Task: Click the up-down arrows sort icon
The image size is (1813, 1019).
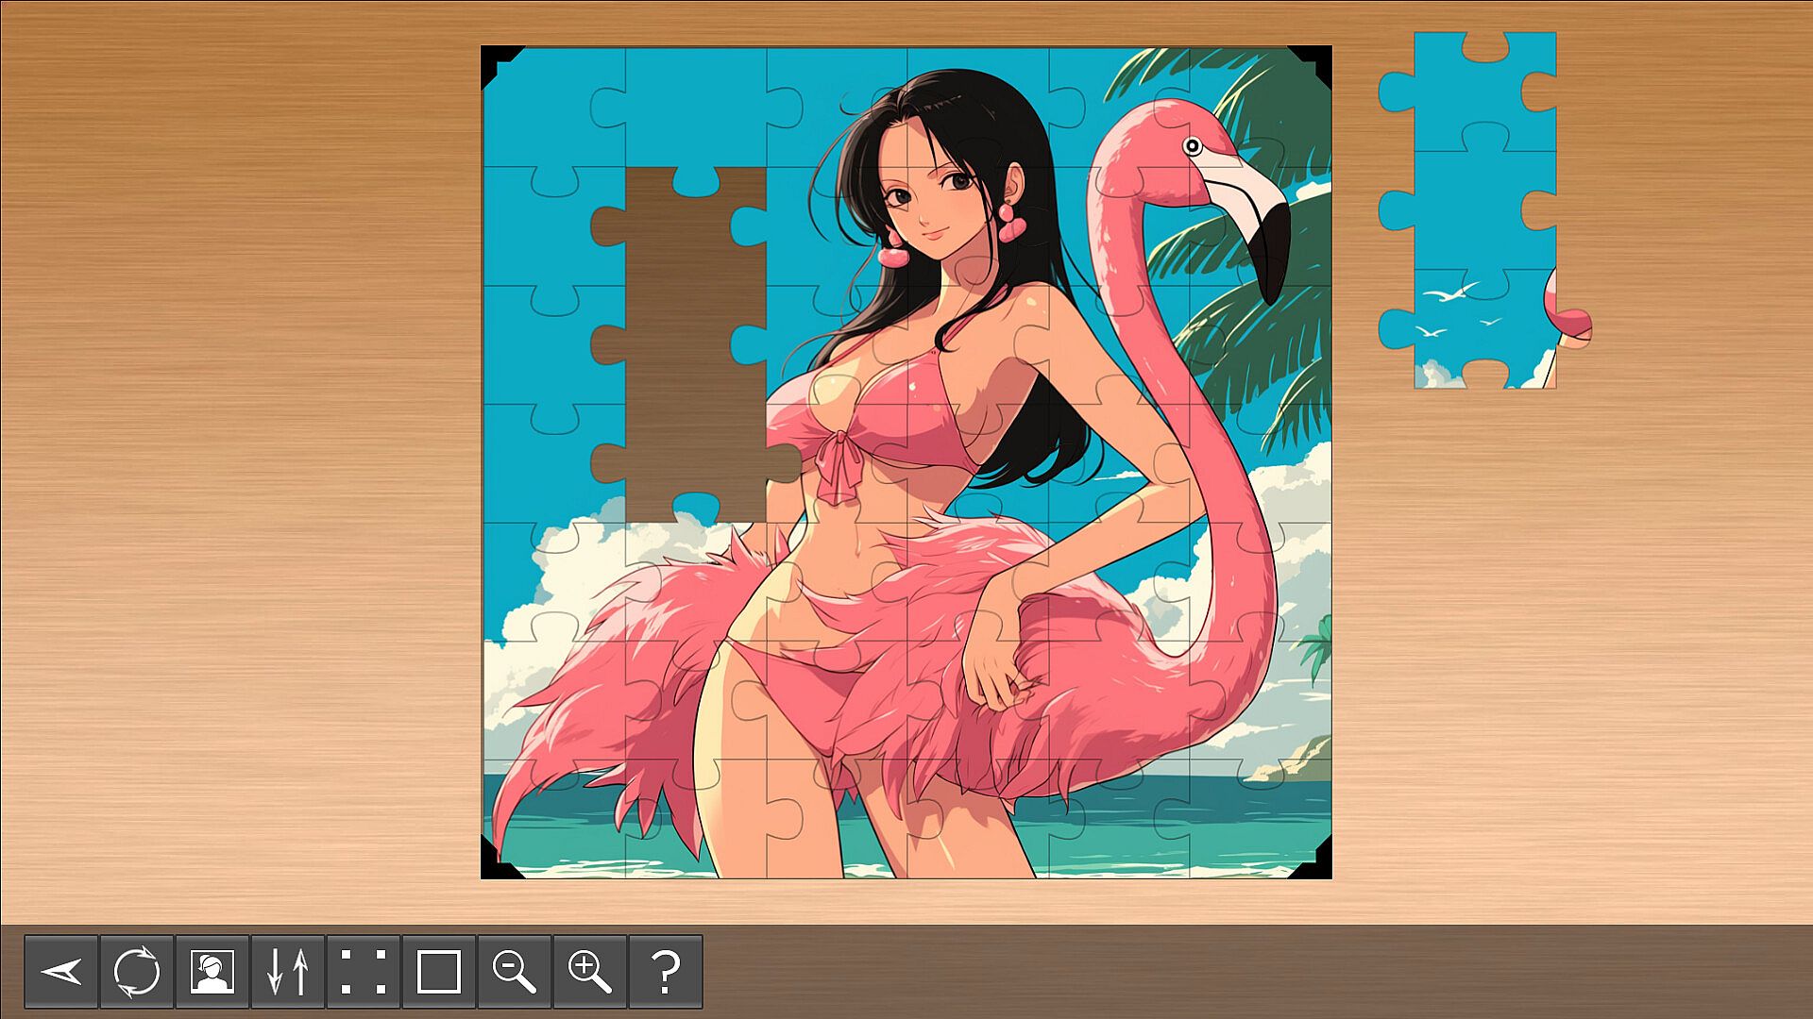Action: tap(288, 971)
